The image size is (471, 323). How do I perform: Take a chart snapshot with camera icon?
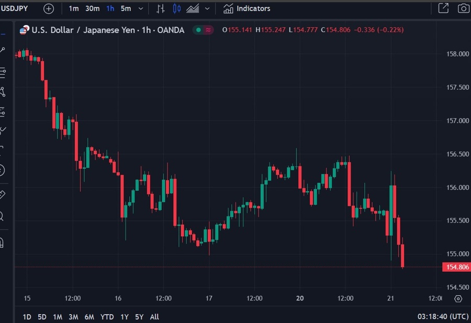click(x=464, y=8)
